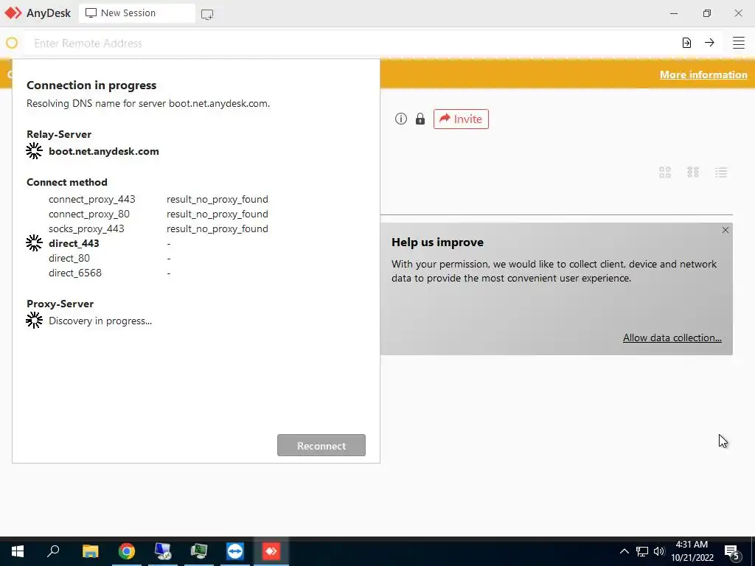Viewport: 755px width, 566px height.
Task: Select socks_proxy_443 method row
Action: (x=159, y=228)
